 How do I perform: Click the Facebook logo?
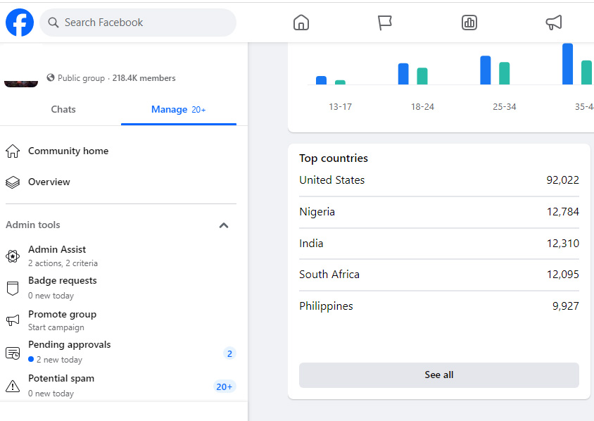pos(20,23)
